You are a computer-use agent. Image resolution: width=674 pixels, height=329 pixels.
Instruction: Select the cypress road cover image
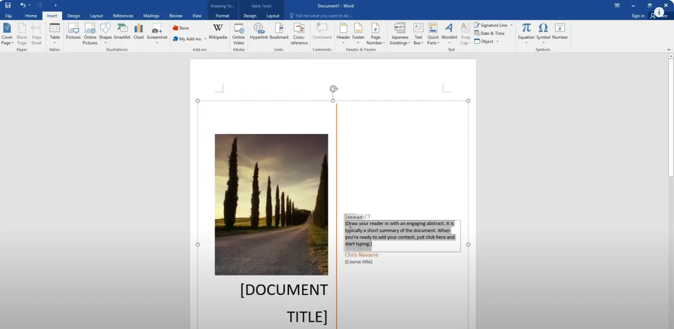coord(271,205)
